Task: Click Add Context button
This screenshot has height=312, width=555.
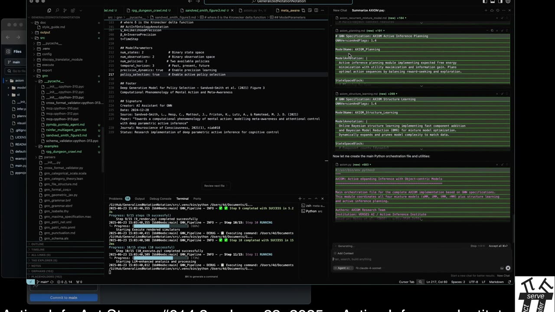Action: pos(343,253)
